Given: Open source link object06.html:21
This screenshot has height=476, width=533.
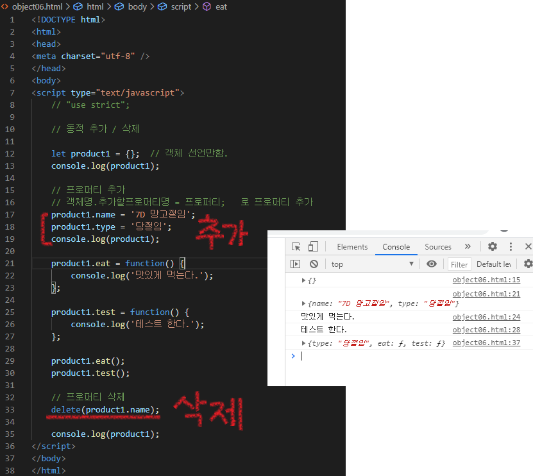Looking at the screenshot, I should tap(486, 294).
